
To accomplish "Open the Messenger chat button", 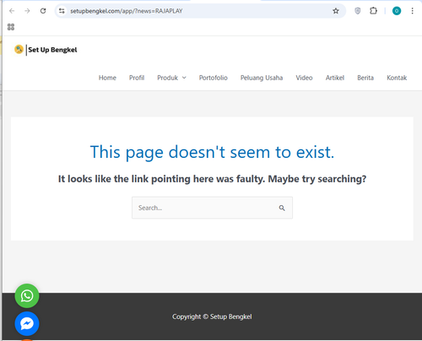I will [x=27, y=323].
